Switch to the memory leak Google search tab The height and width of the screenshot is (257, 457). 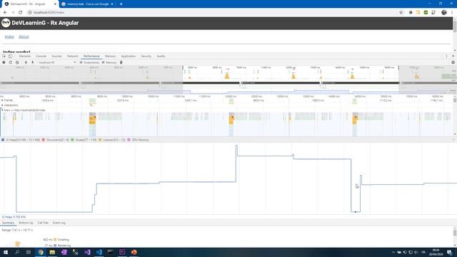(x=87, y=4)
